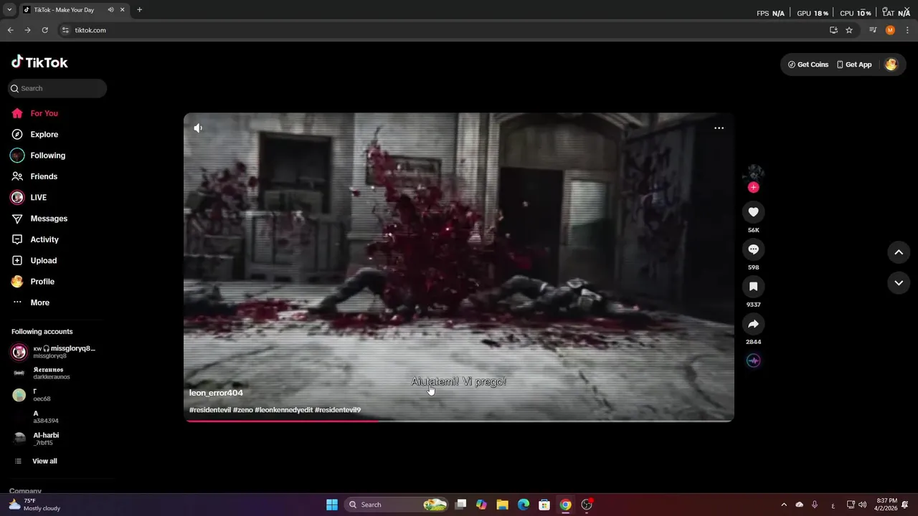The height and width of the screenshot is (516, 918).
Task: Go to the previous video
Action: [899, 252]
